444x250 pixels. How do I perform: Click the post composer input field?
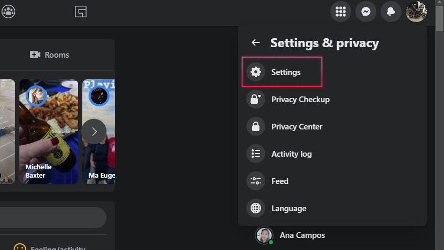click(52, 218)
